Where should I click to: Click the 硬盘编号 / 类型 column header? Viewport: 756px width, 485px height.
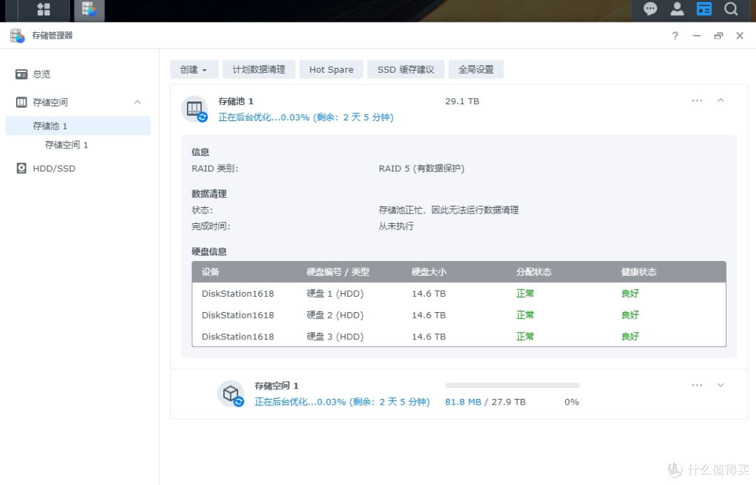click(x=338, y=272)
